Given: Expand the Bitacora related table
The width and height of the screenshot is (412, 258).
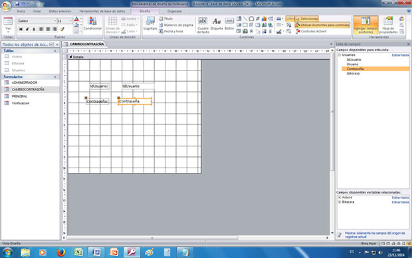Looking at the screenshot, I should click(340, 202).
